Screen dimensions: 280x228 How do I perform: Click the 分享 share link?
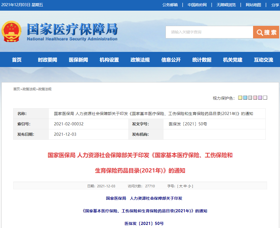tap(275, 5)
